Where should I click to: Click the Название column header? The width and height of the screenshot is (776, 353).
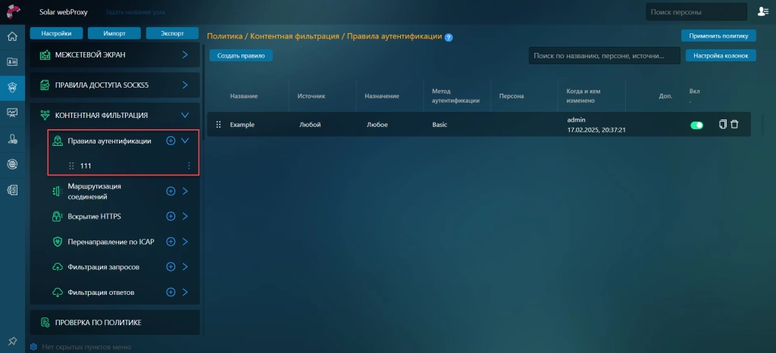point(243,96)
